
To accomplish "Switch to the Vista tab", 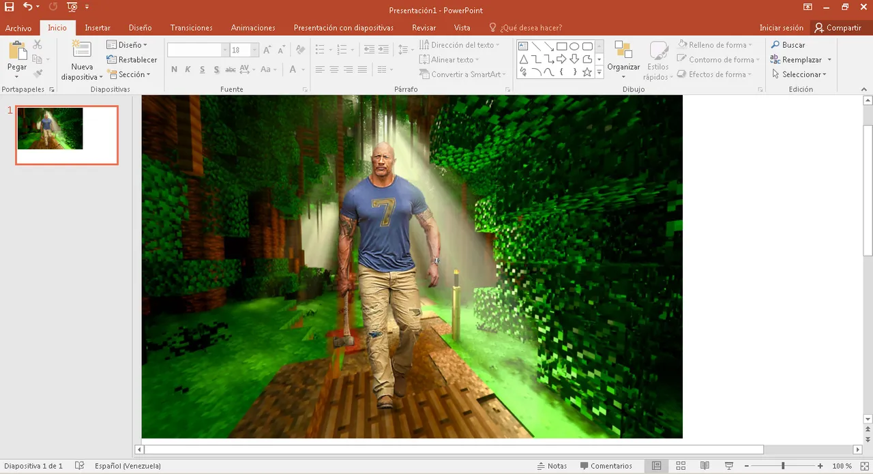I will tap(462, 28).
